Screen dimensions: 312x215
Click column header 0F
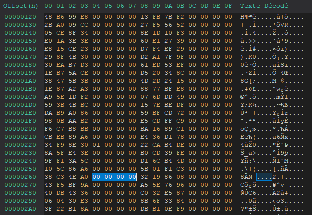(x=228, y=6)
